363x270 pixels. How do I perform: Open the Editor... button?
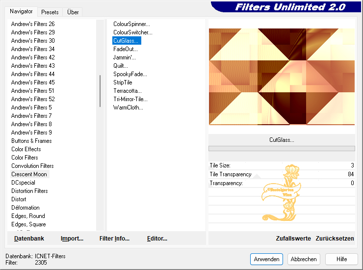[x=157, y=239]
